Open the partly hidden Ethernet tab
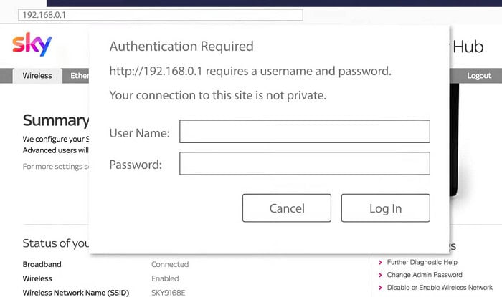This screenshot has height=297, width=502. pos(76,76)
